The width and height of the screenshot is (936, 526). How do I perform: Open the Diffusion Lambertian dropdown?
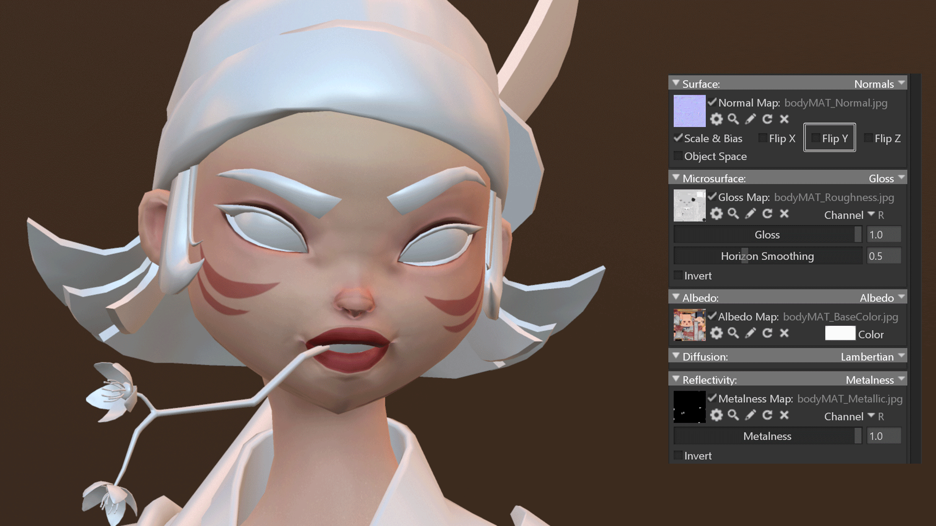[x=873, y=357]
